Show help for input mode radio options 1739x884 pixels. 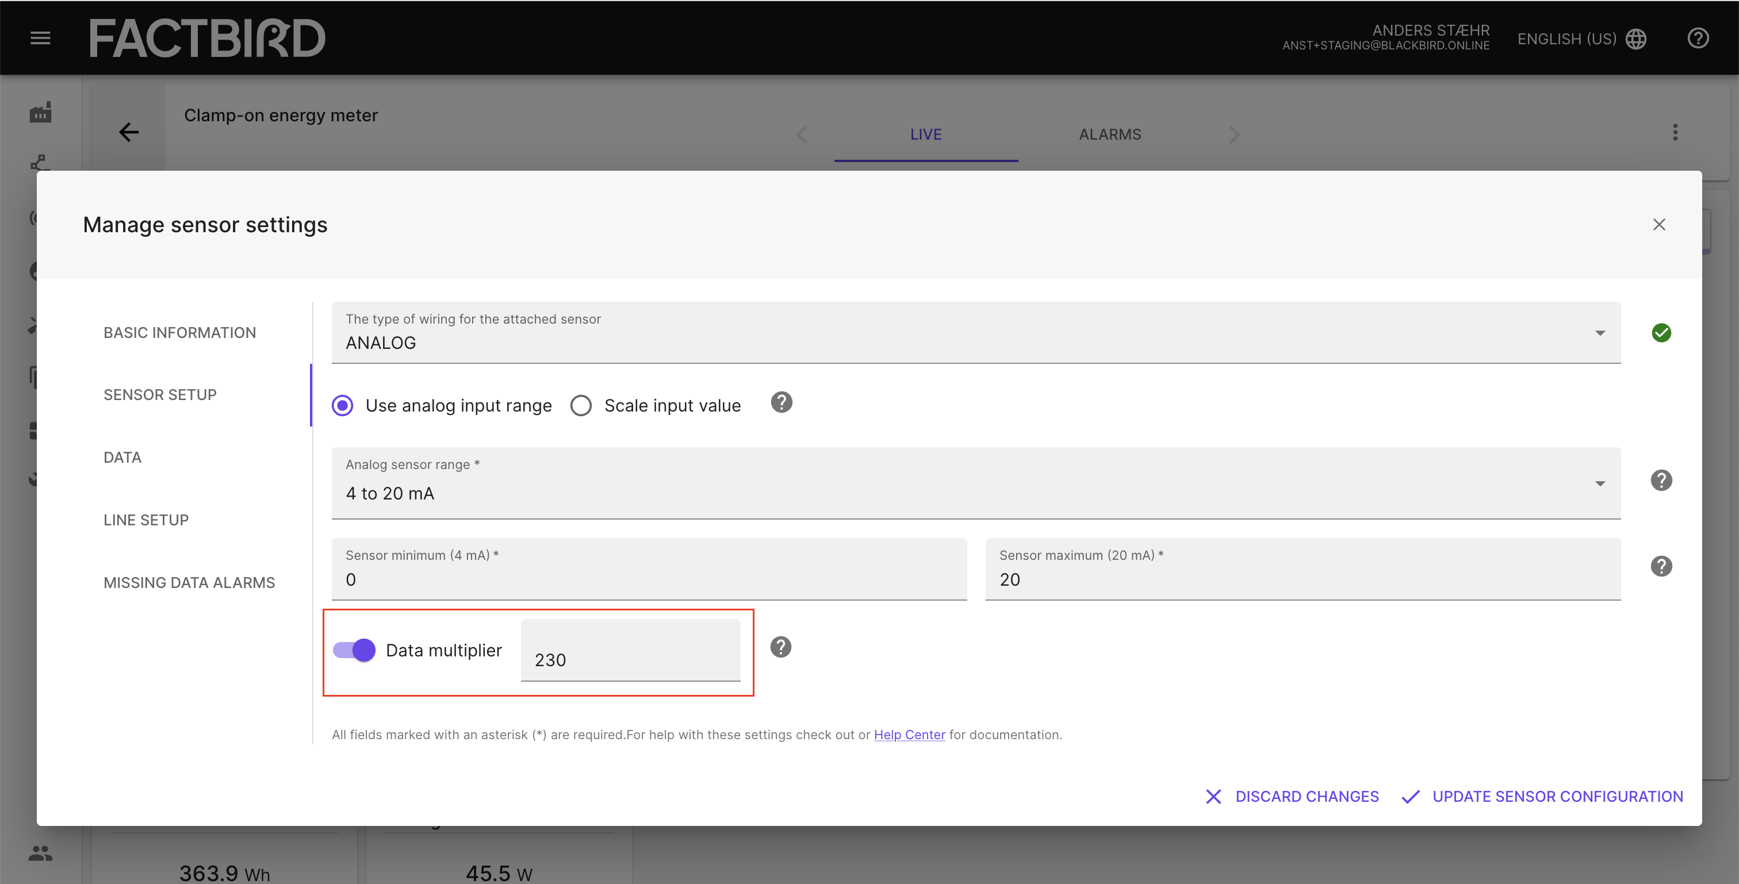(x=781, y=403)
